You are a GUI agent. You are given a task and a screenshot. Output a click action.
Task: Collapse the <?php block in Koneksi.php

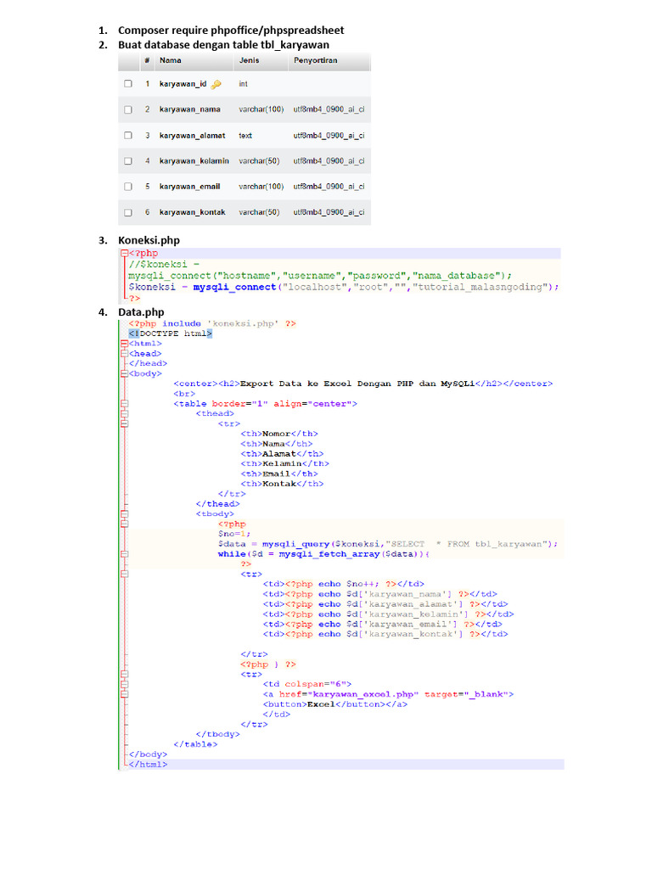pyautogui.click(x=124, y=253)
